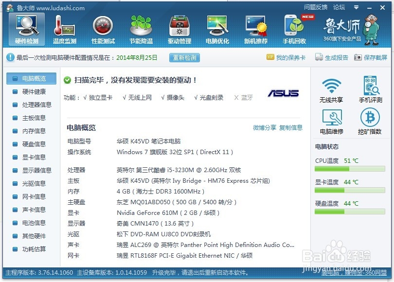Open the 手机评测 phone evaluation tool
394x282 pixels.
372,88
